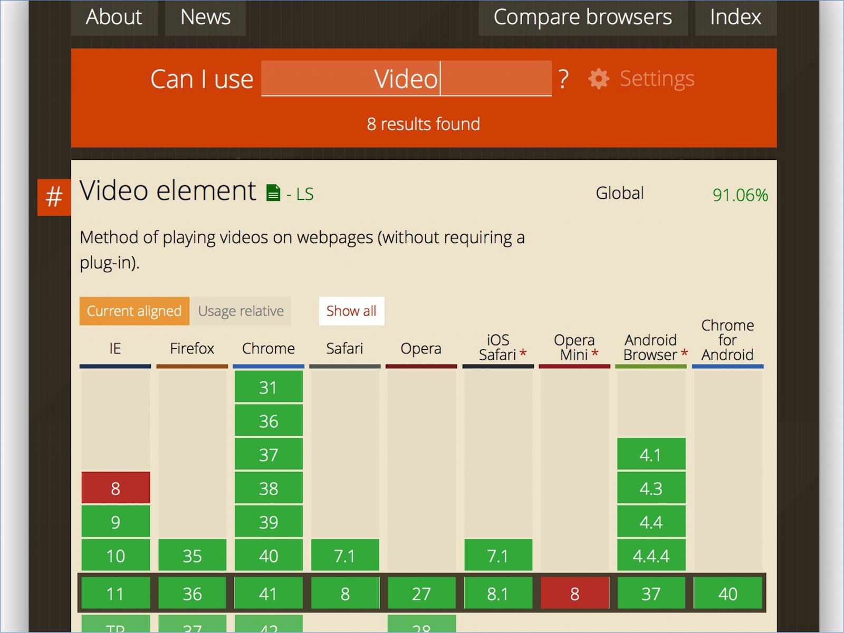
Task: Open the Index page
Action: pos(735,17)
